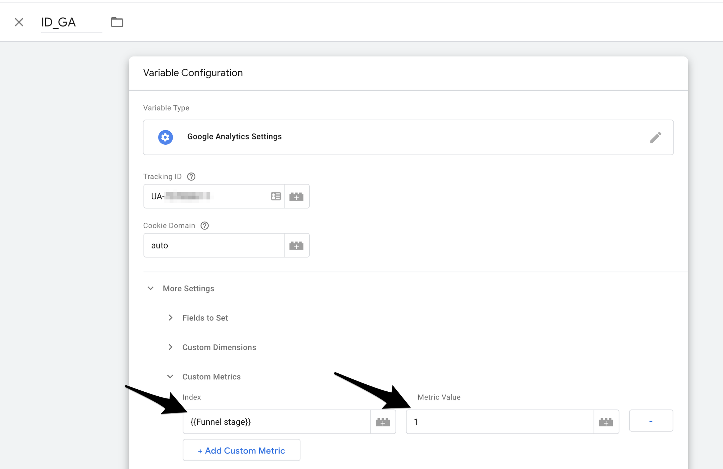The image size is (723, 469).
Task: Click the contact-card icon inside the Tracking ID field
Action: (x=276, y=196)
